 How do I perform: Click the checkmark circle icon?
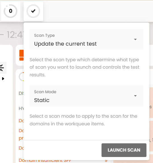coord(33,11)
